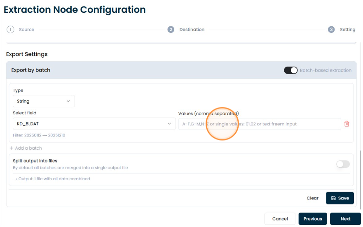363x227 pixels.
Task: Cancel the extraction node configuration
Action: point(280,219)
